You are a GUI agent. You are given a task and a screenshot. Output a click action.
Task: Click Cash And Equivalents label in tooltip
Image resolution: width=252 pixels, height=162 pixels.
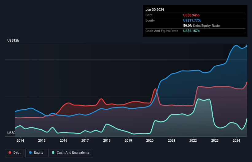[162, 31]
